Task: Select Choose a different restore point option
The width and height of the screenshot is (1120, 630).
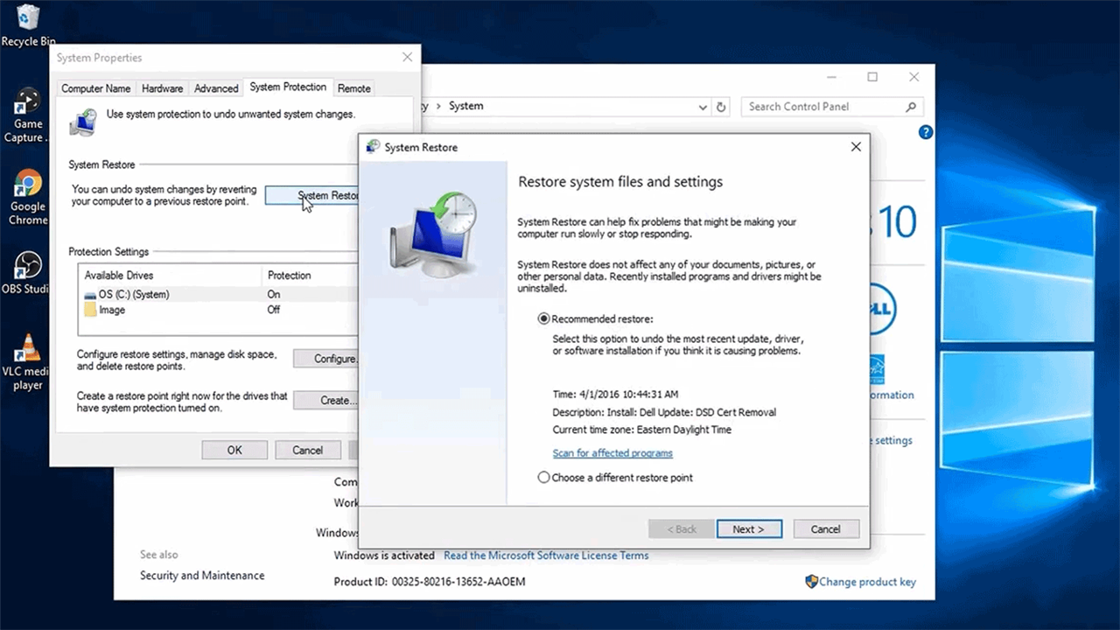Action: (544, 478)
